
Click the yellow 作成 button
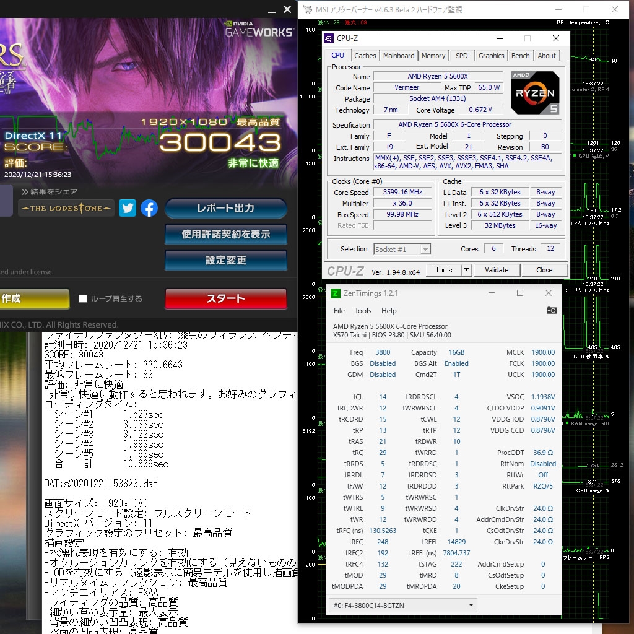(35, 299)
